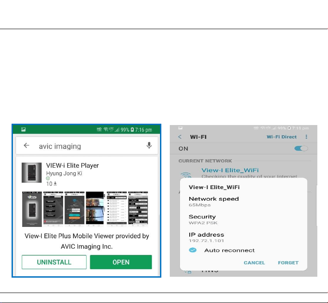Image resolution: width=328 pixels, height=303 pixels.
Task: Tap the download count icon under developer name
Action: [55, 184]
